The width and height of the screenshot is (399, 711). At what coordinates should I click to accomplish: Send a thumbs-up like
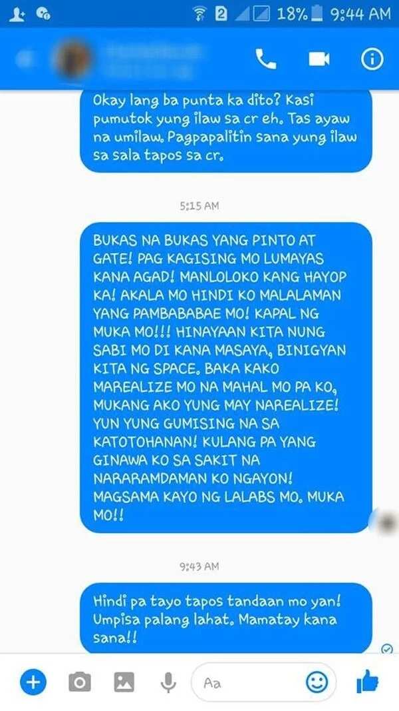(367, 681)
